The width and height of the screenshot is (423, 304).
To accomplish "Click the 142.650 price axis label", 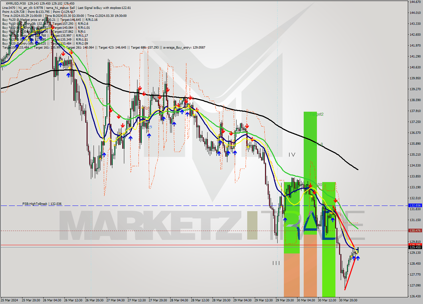I will click(x=415, y=34).
